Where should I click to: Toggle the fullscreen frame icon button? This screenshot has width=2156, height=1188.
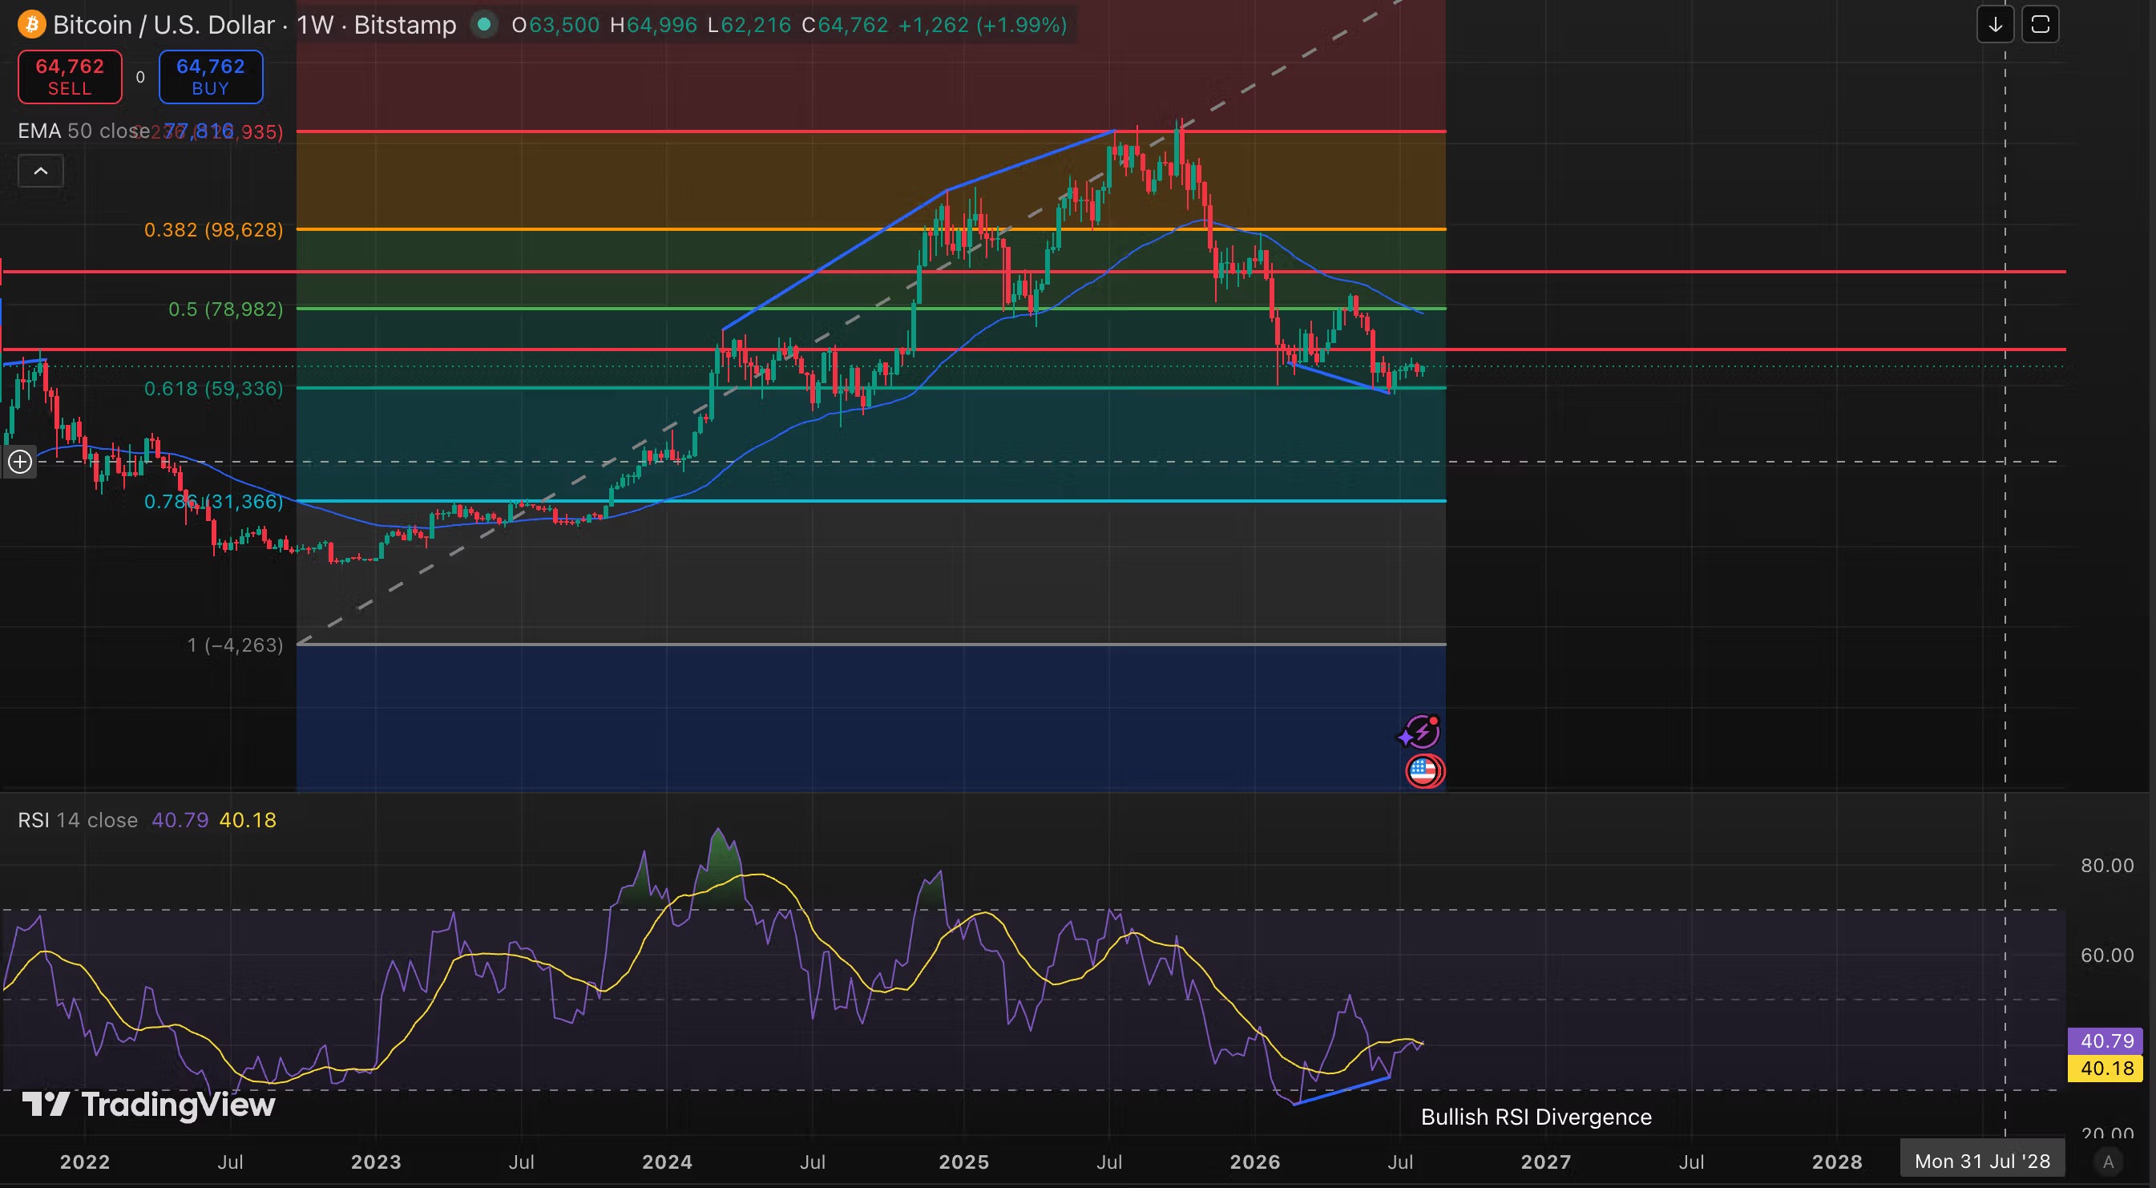[2041, 24]
